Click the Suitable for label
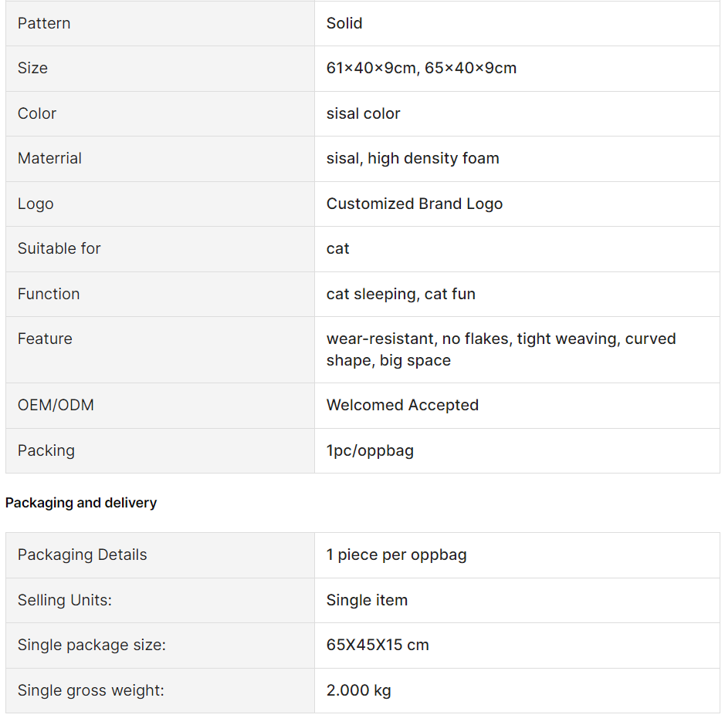 coord(59,248)
